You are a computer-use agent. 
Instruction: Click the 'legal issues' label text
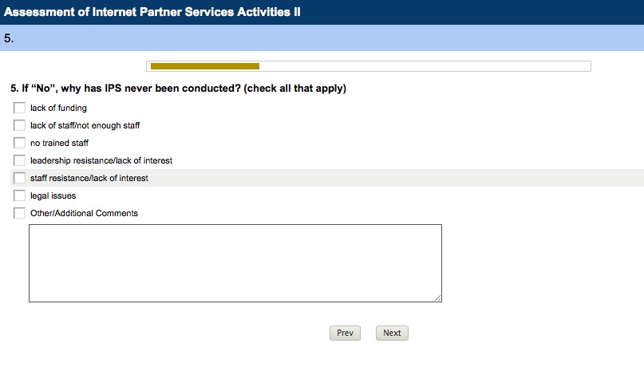[53, 195]
